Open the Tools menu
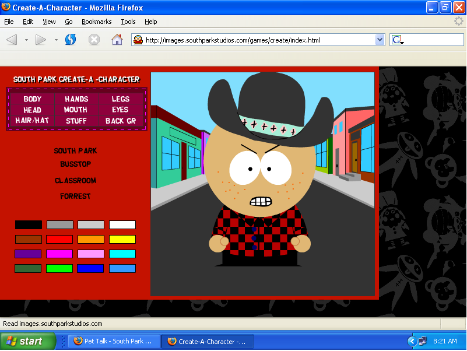The image size is (467, 351). pyautogui.click(x=128, y=22)
